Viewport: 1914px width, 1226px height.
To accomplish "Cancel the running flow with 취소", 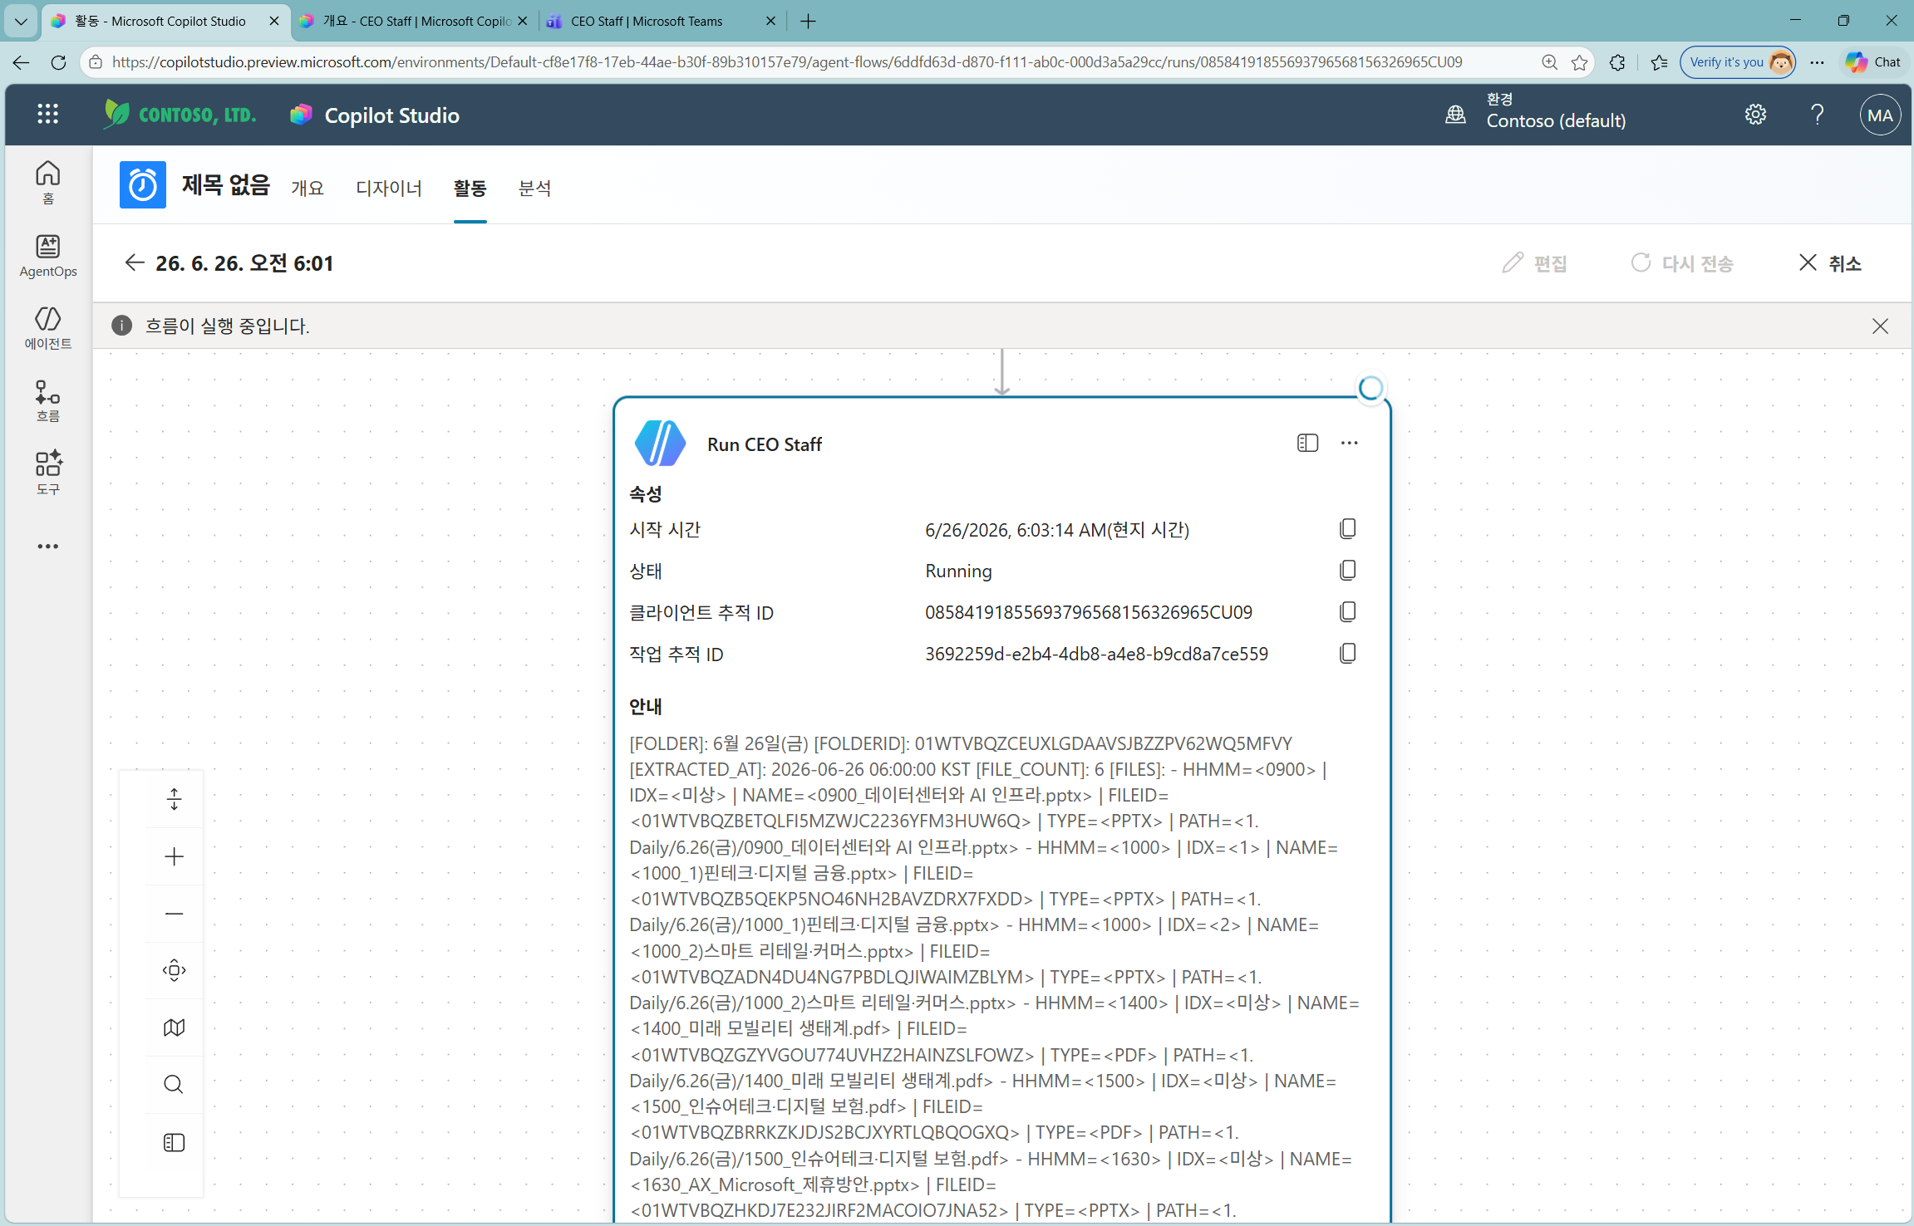I will pyautogui.click(x=1830, y=263).
